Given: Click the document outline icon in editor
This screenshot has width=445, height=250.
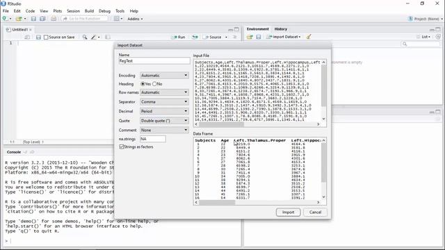Looking at the screenshot, I should tap(235, 37).
